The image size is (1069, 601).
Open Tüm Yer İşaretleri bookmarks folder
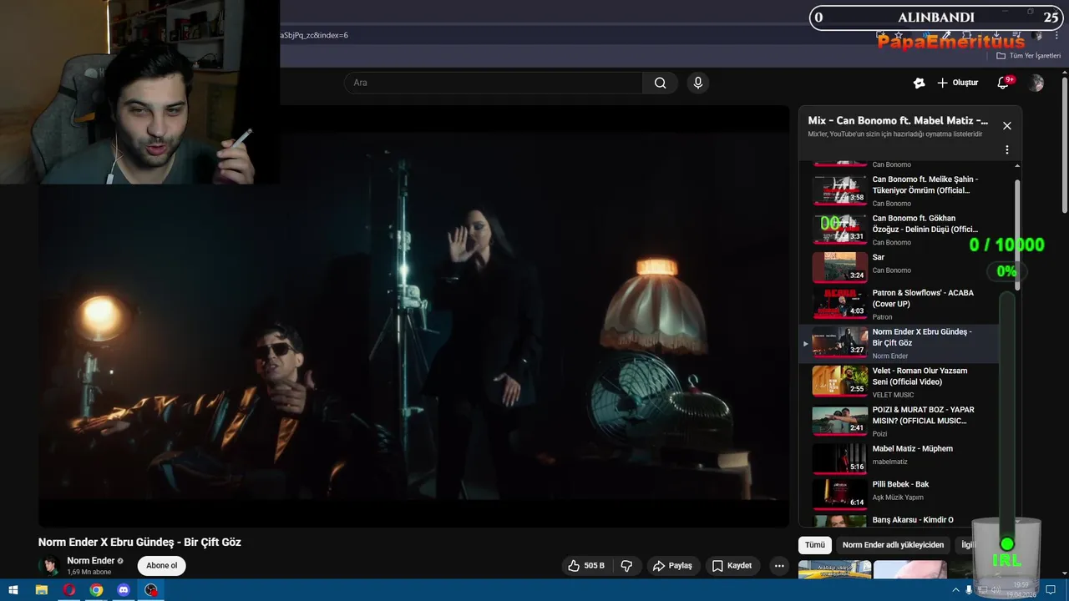[1029, 56]
